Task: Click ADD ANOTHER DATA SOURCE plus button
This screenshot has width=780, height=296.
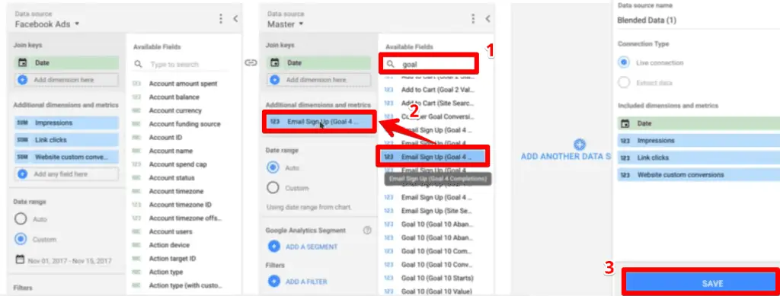Action: [x=579, y=145]
